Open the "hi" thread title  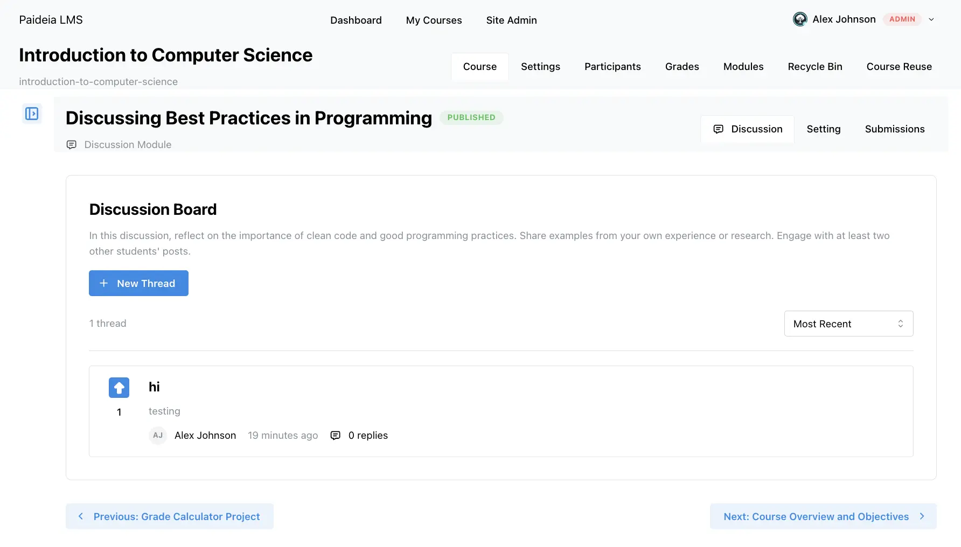[154, 387]
